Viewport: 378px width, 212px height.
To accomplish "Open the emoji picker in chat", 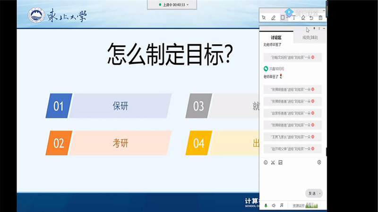I will click(266, 163).
